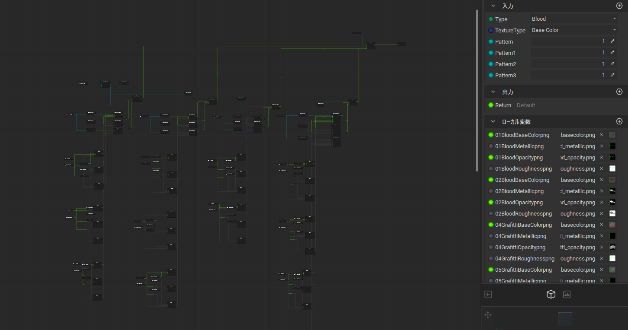This screenshot has height=330, width=628.
Task: Collapse the 入力 section
Action: click(493, 6)
